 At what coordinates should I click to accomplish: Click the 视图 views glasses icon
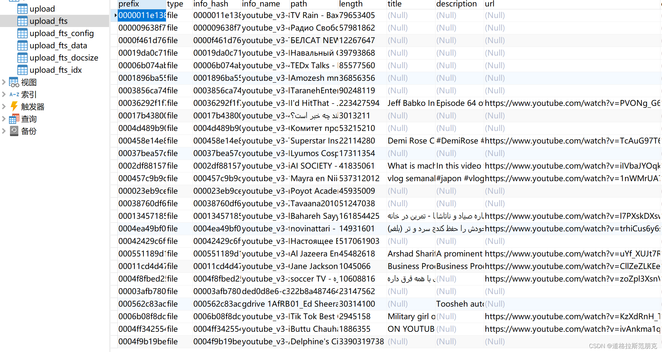click(14, 82)
